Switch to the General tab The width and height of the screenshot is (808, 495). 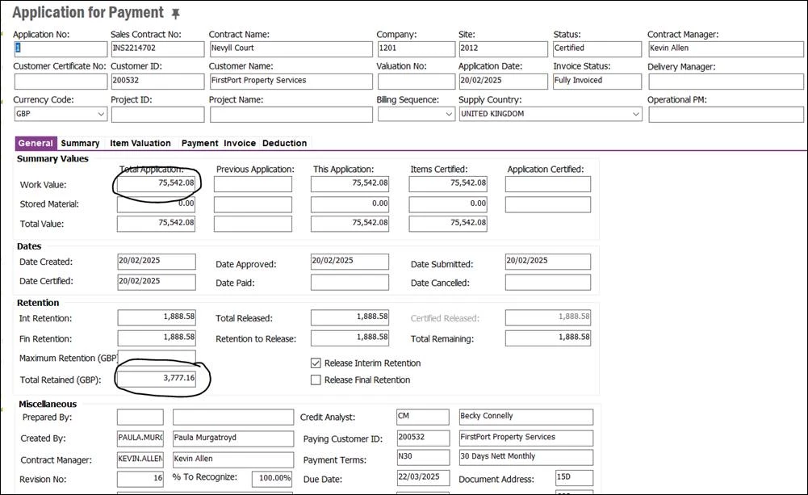point(36,144)
